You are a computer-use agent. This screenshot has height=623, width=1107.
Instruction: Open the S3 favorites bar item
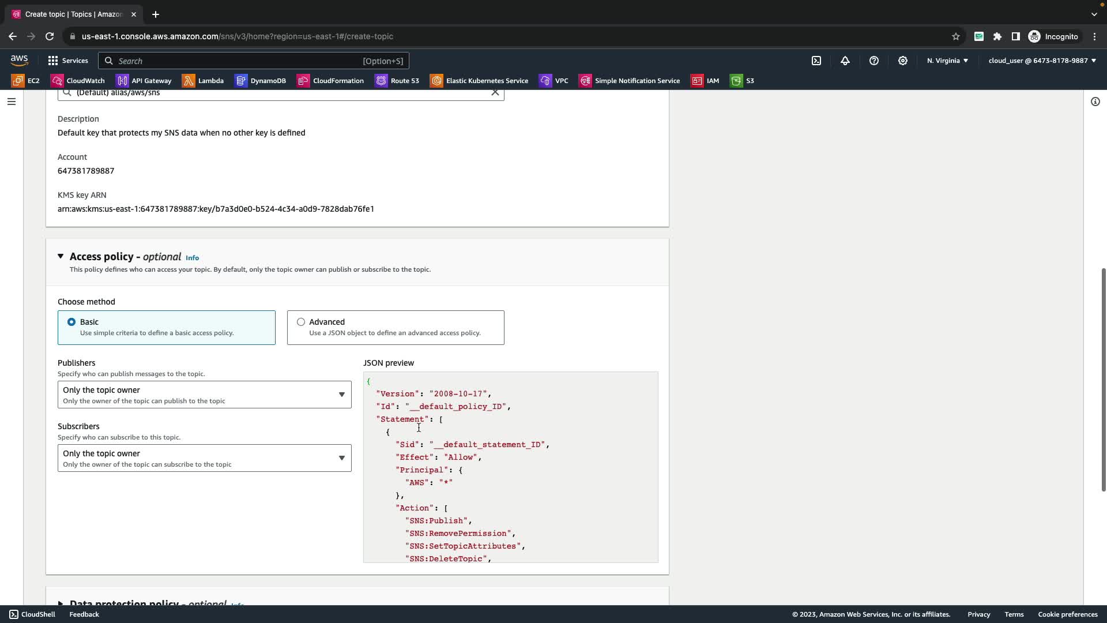(743, 81)
